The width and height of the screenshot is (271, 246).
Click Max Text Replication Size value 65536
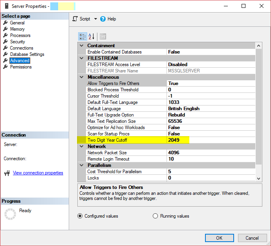click(211, 121)
